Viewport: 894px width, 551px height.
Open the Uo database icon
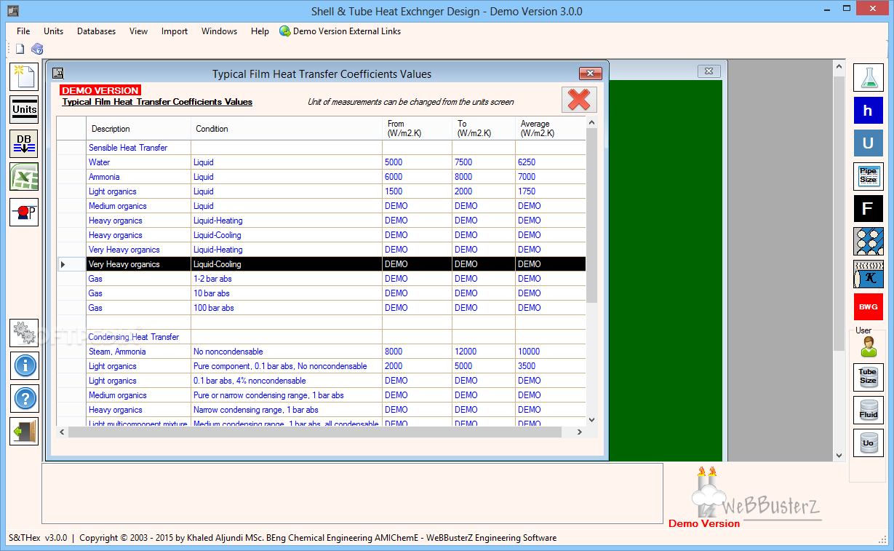tap(868, 443)
